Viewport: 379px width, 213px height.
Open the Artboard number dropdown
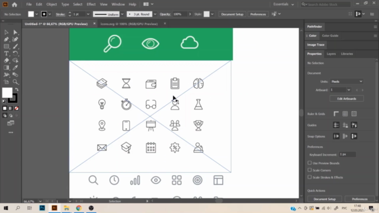pos(349,90)
